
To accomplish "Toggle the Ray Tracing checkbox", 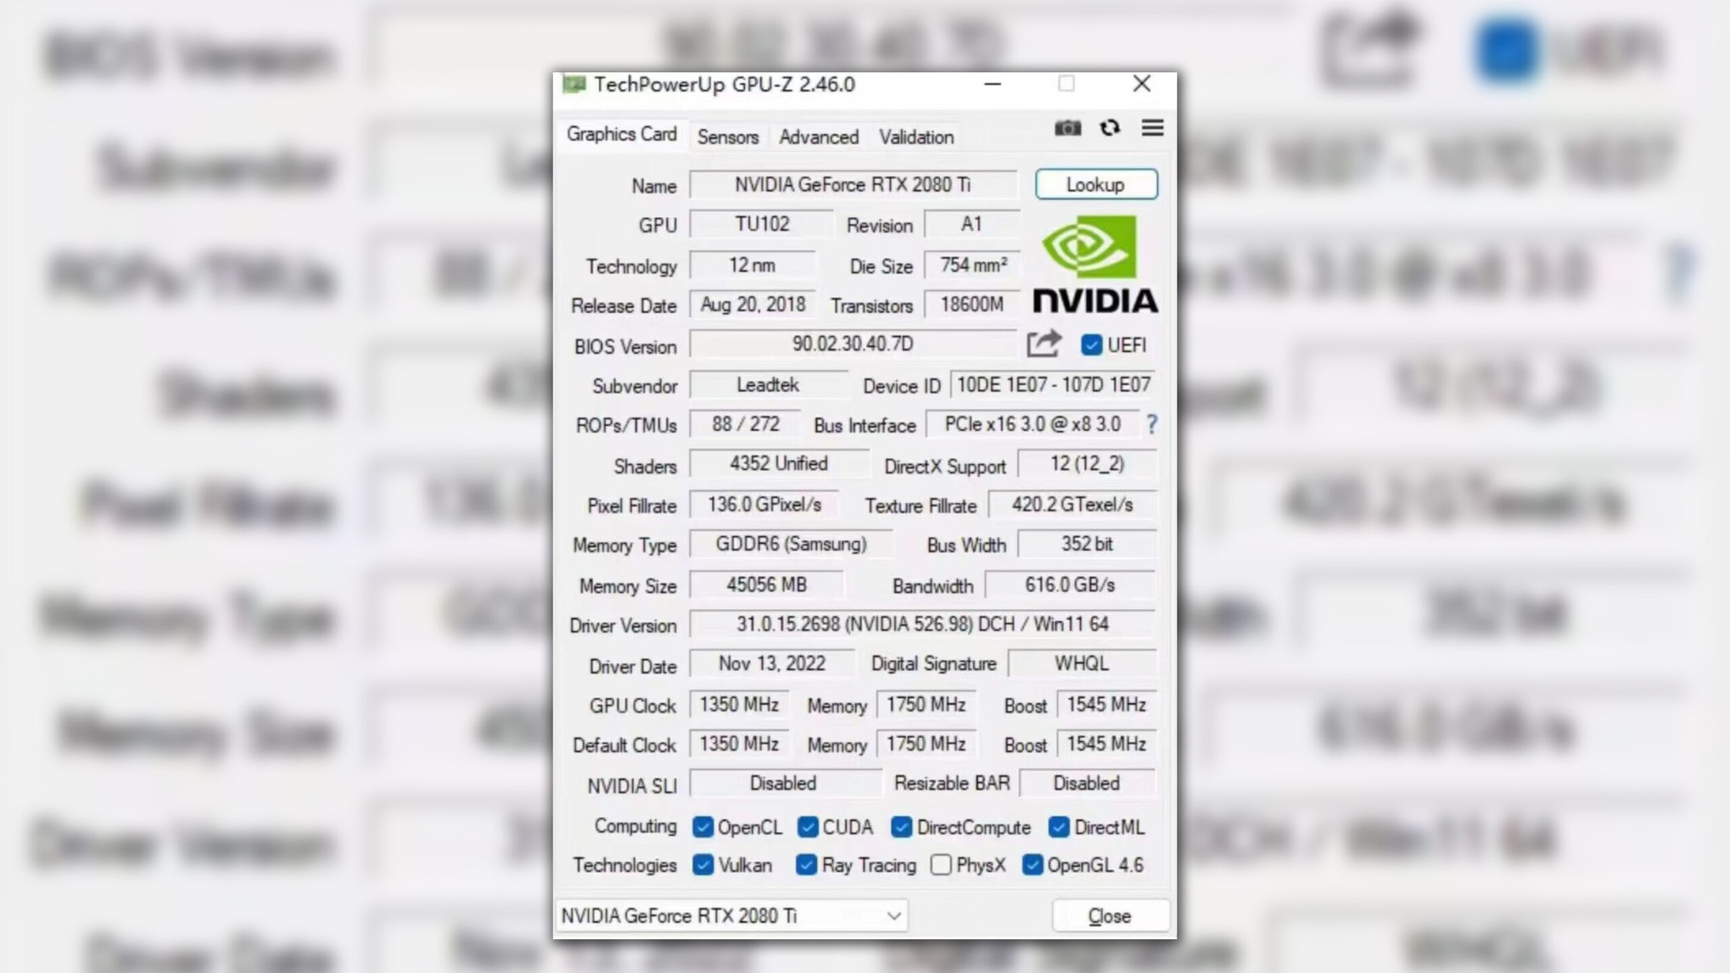I will [806, 865].
